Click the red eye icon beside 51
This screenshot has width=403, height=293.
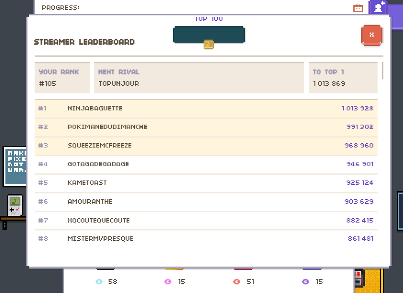(237, 282)
